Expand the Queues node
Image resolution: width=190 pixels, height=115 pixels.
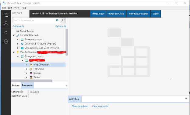point(26,73)
